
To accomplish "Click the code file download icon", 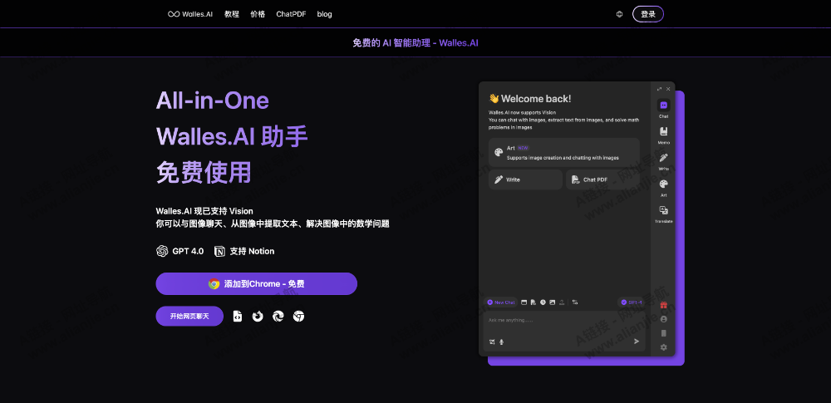I will pyautogui.click(x=238, y=317).
